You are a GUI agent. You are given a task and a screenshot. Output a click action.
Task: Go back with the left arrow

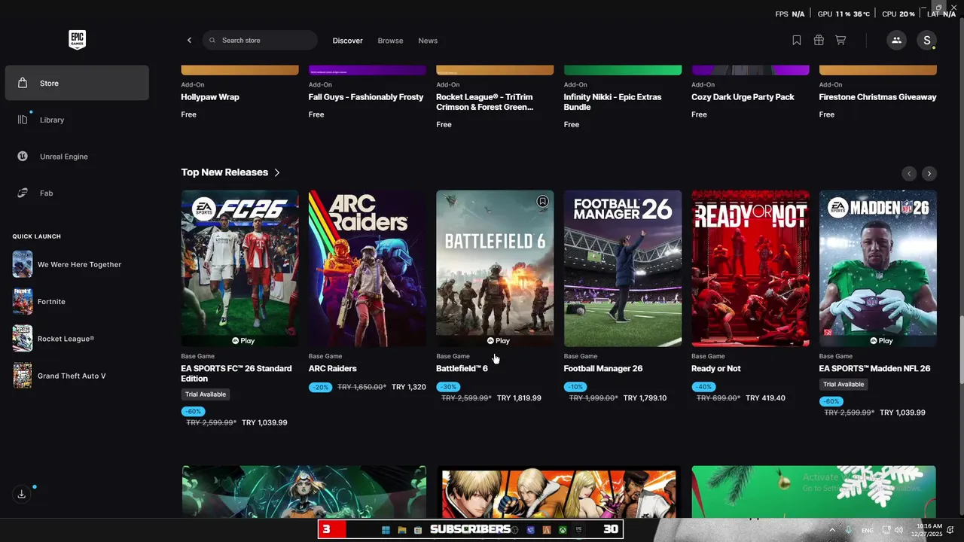(189, 40)
